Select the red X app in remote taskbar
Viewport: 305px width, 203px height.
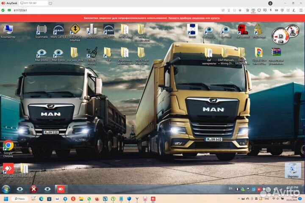[33, 189]
